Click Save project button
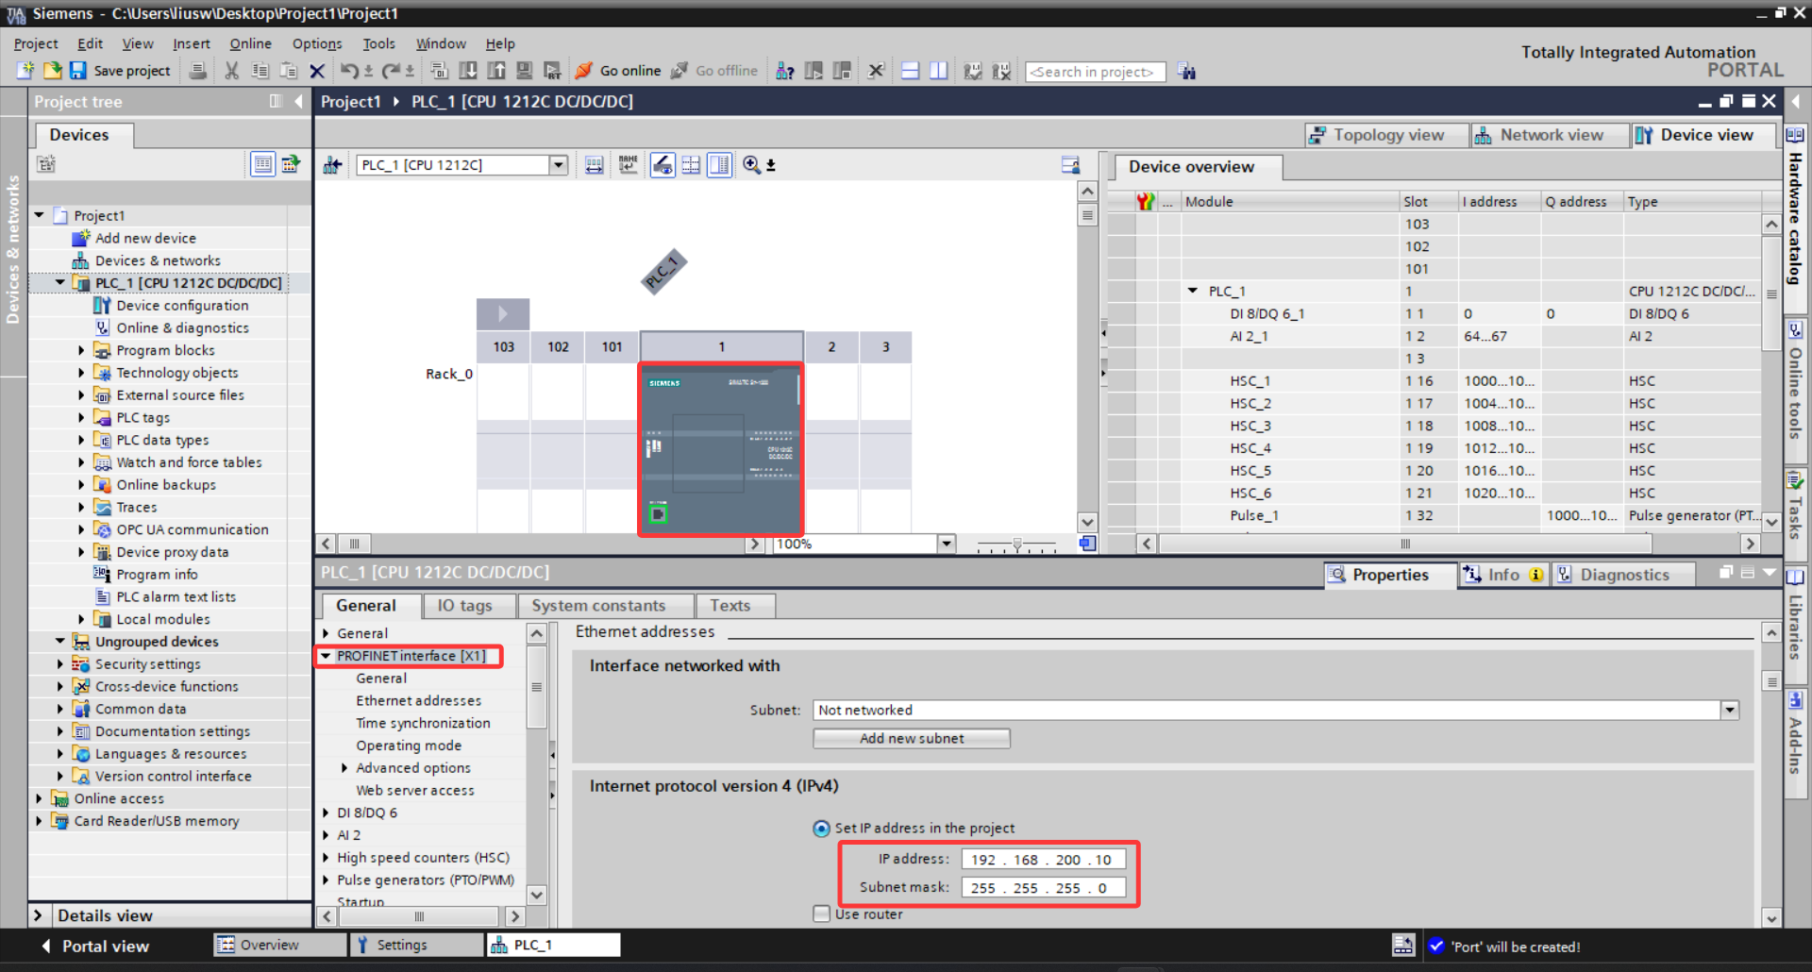The width and height of the screenshot is (1812, 972). click(120, 71)
